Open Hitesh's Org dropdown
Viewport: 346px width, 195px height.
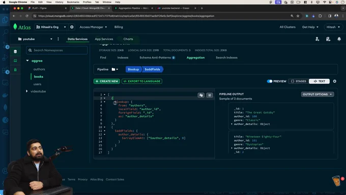click(x=51, y=27)
